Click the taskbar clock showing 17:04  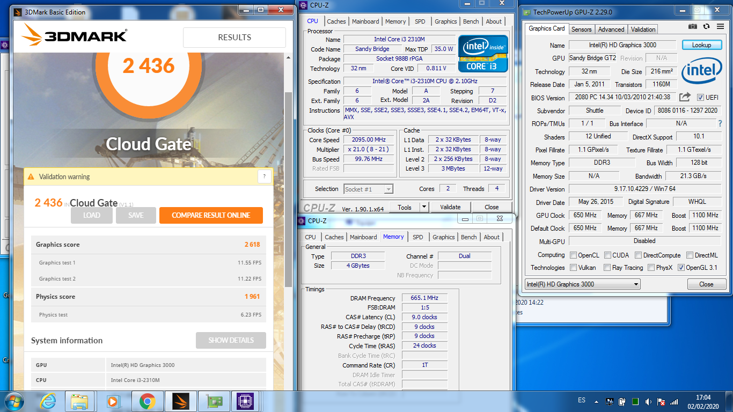(703, 398)
